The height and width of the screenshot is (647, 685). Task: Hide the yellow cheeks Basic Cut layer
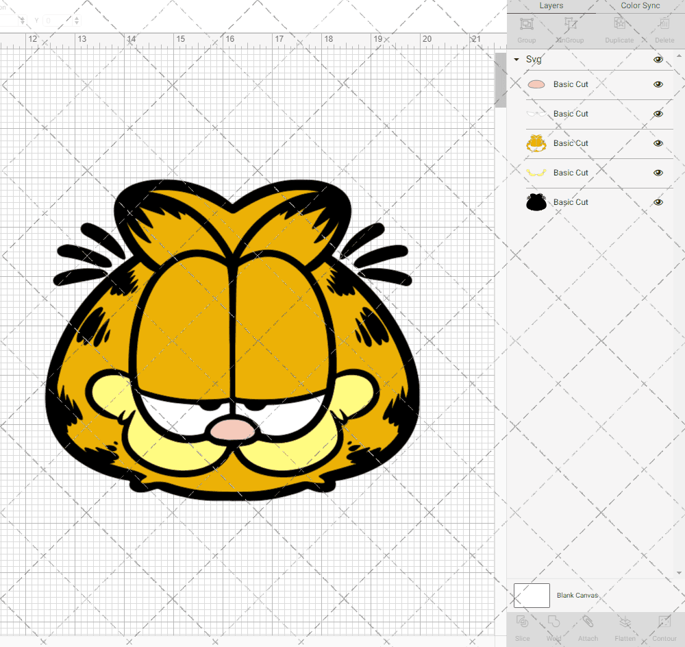658,173
